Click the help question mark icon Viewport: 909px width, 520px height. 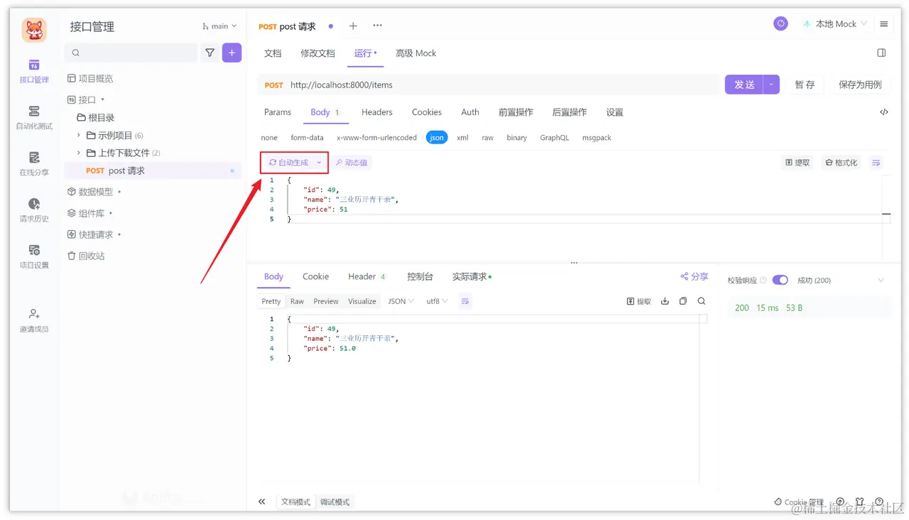click(879, 502)
